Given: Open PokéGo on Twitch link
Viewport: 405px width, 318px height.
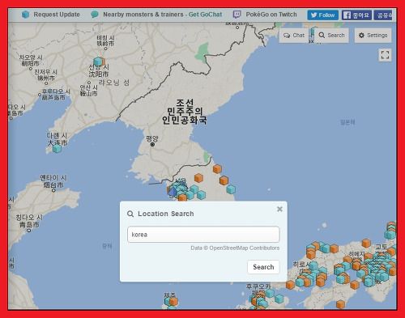Looking at the screenshot, I should [x=271, y=15].
